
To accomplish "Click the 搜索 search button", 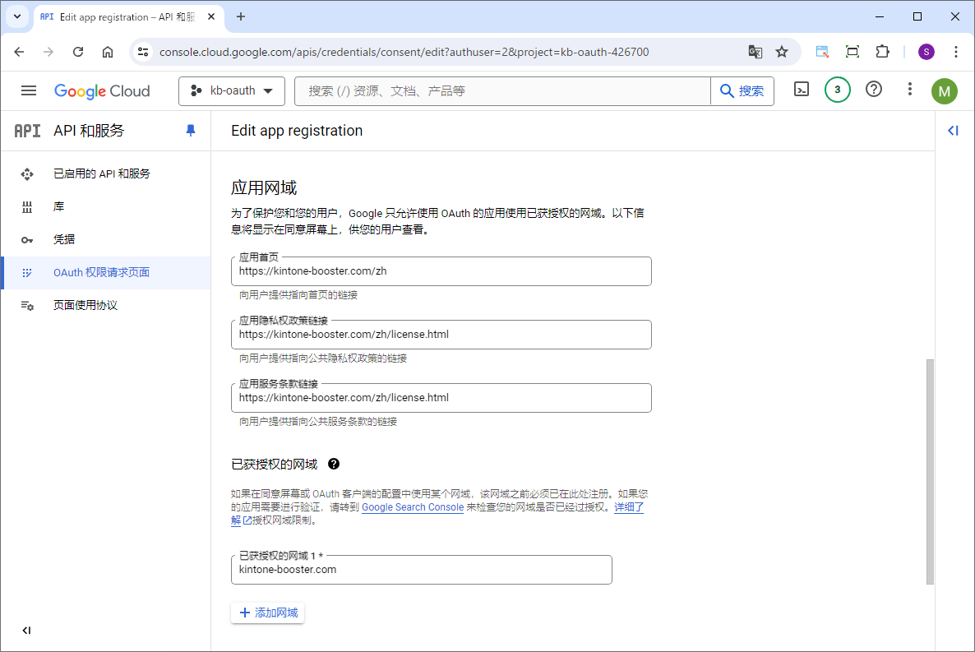I will 742,90.
